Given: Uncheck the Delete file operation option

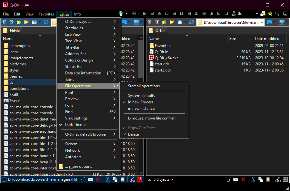Looking at the screenshot, I should [x=133, y=134].
